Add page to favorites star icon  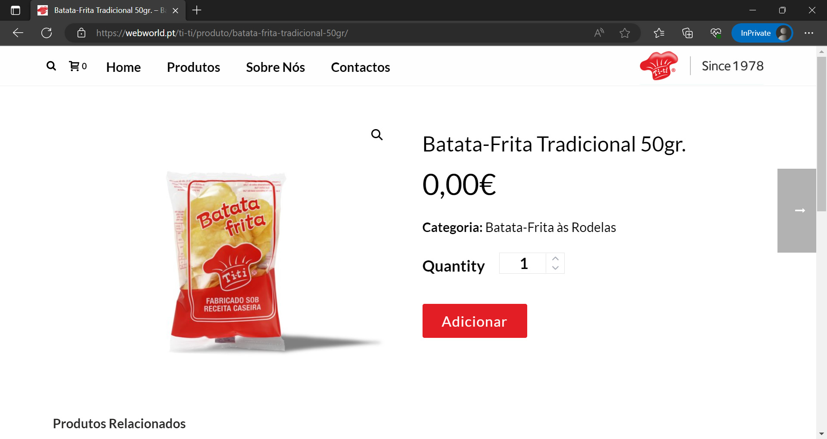[x=625, y=33]
